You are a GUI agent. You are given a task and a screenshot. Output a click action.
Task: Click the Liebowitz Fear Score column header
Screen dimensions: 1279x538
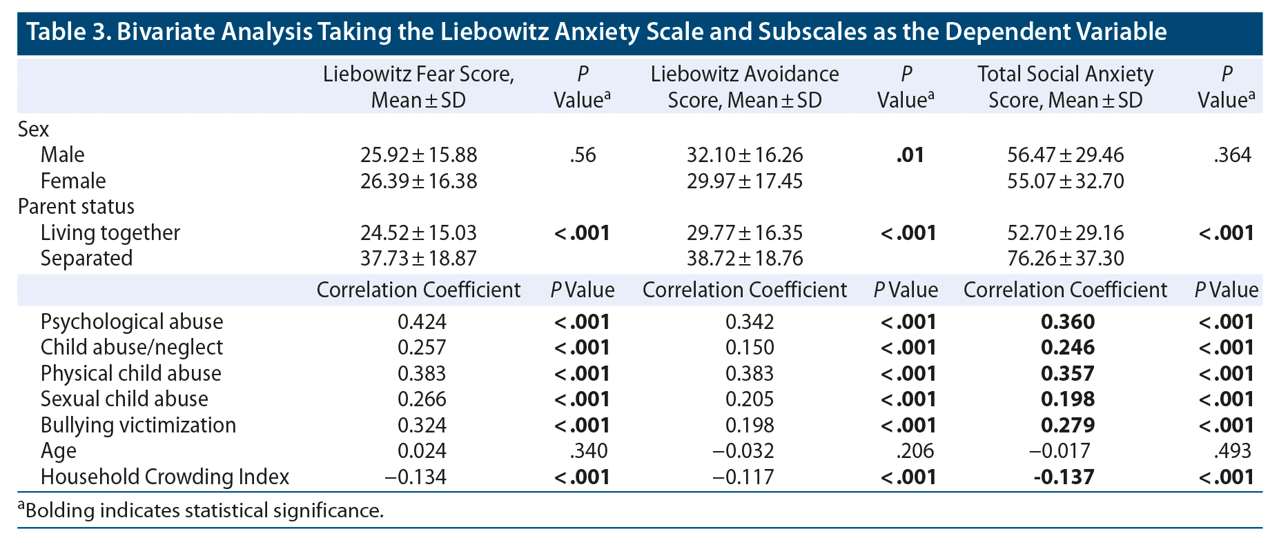418,86
